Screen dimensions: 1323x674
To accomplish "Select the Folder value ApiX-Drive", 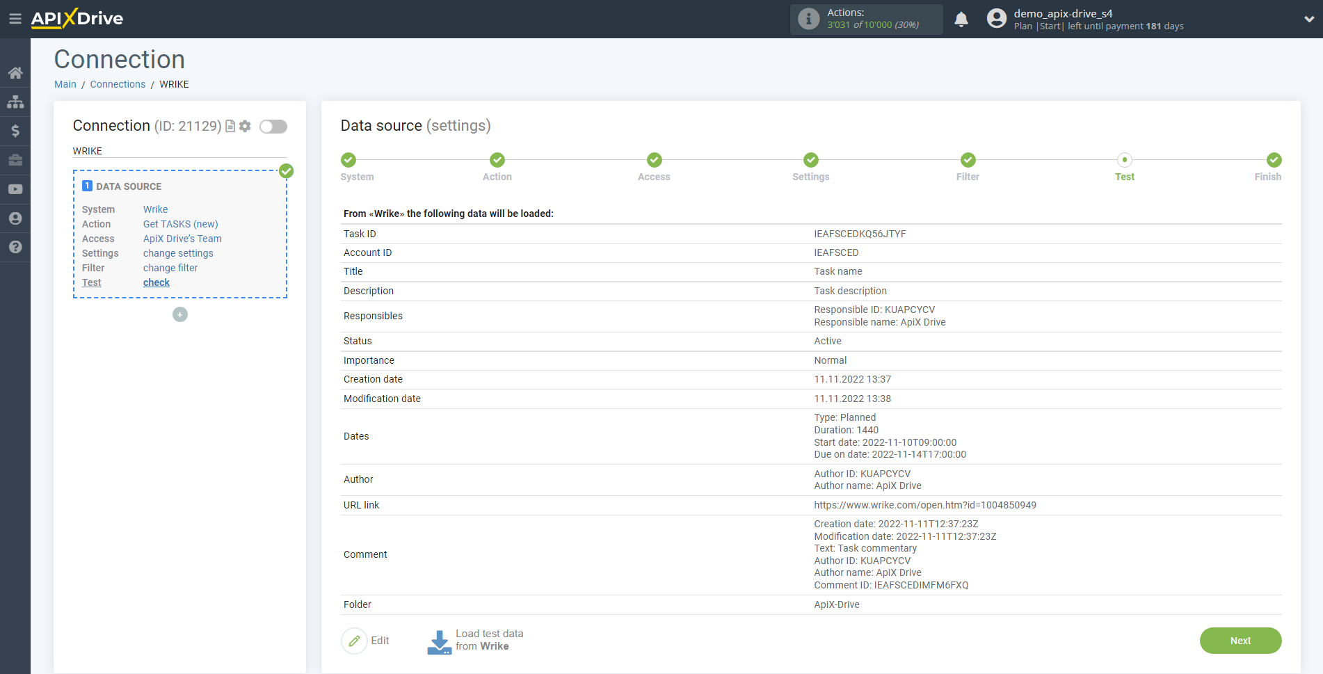I will coord(837,604).
